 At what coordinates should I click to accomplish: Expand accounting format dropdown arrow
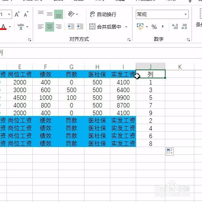pos(147,27)
